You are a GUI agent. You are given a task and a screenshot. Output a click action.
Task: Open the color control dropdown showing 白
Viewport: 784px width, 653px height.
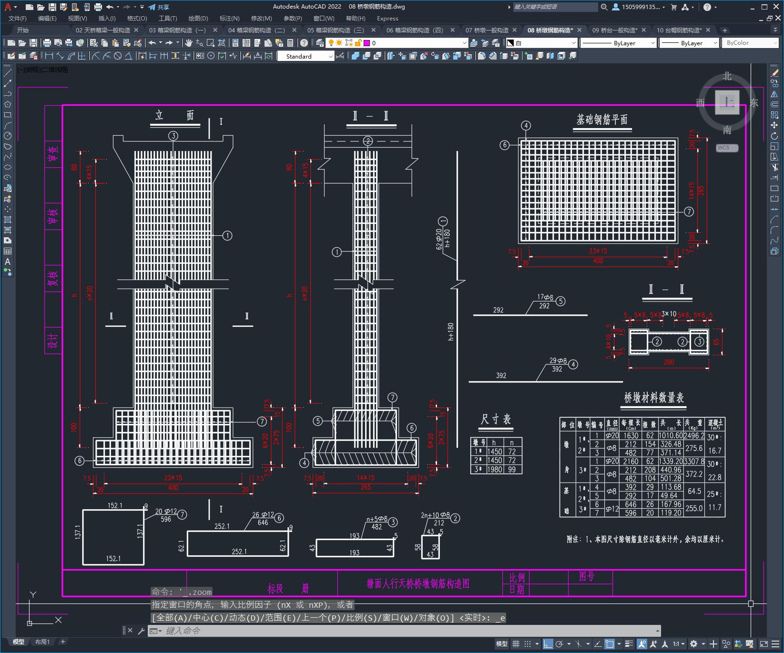coord(541,43)
